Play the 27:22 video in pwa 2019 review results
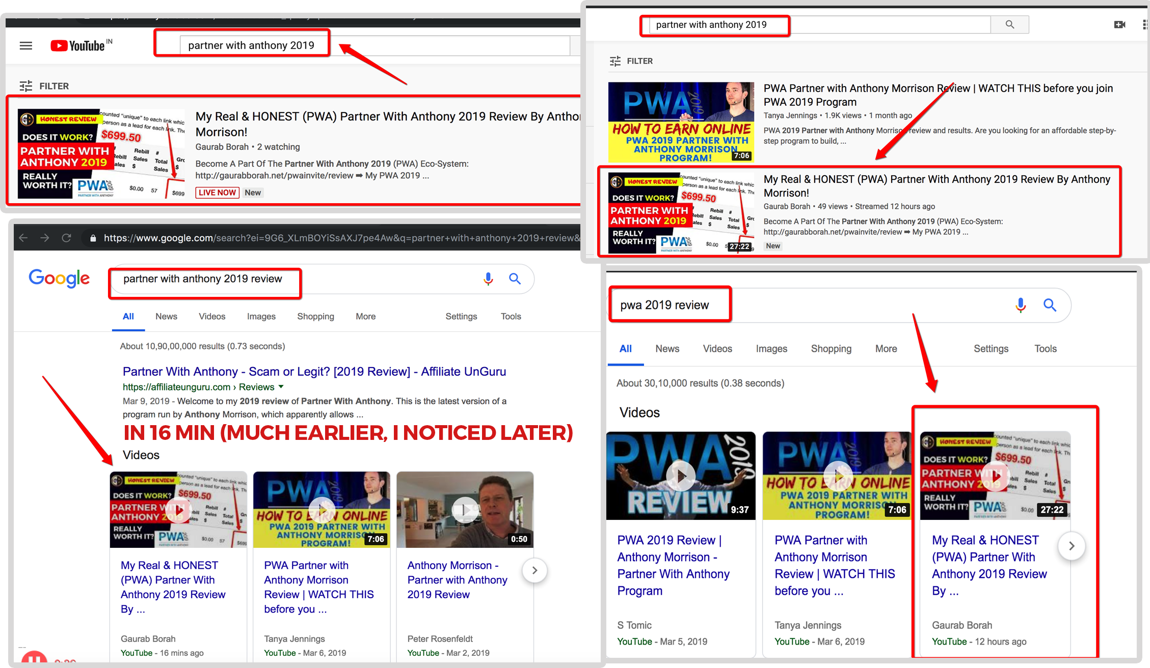1150x668 pixels. 995,476
